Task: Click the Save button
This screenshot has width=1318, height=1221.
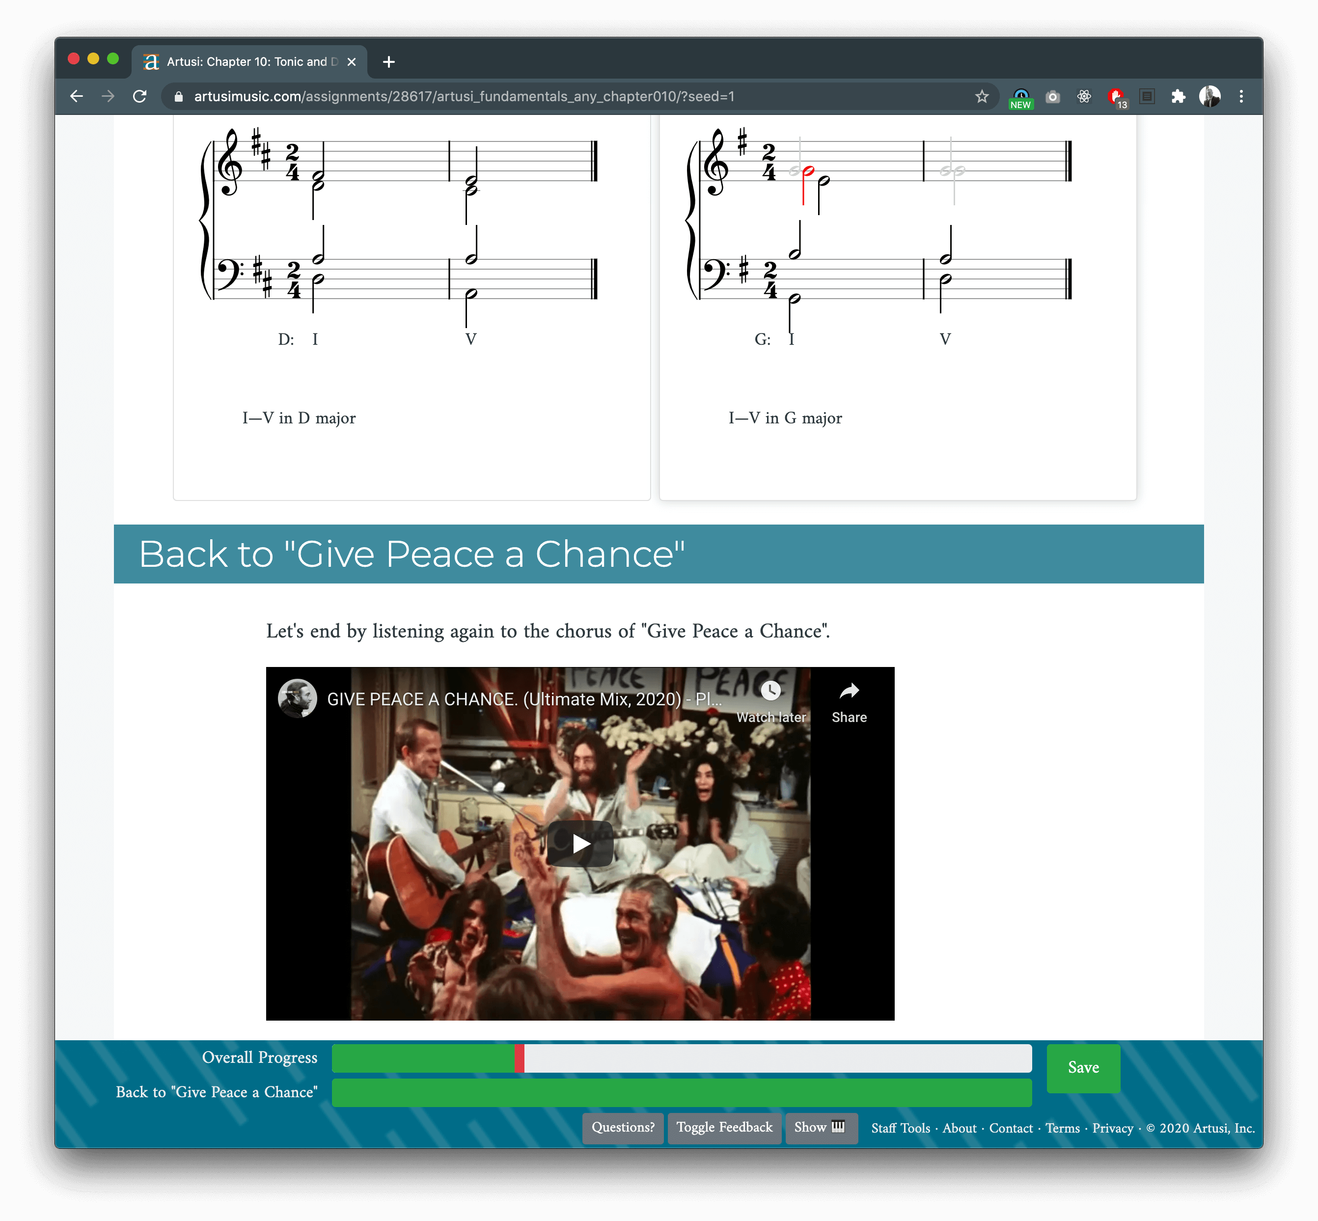Action: (x=1083, y=1067)
